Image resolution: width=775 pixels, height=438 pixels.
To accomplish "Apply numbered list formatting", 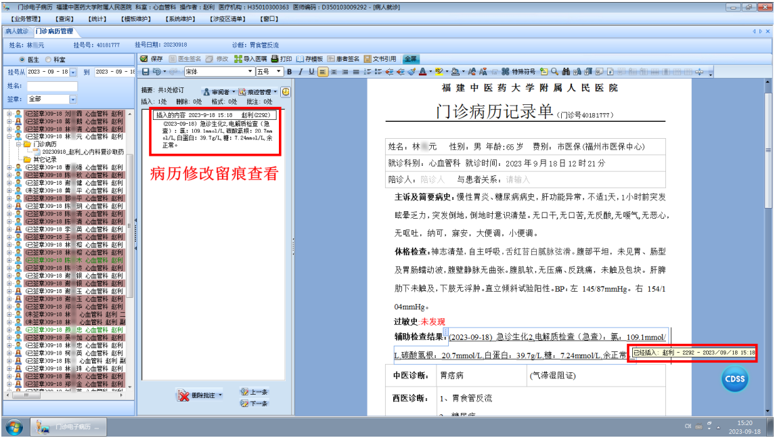I will pos(368,72).
